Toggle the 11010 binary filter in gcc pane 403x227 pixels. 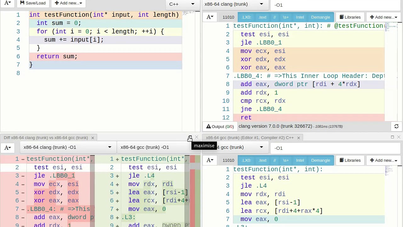[228, 160]
